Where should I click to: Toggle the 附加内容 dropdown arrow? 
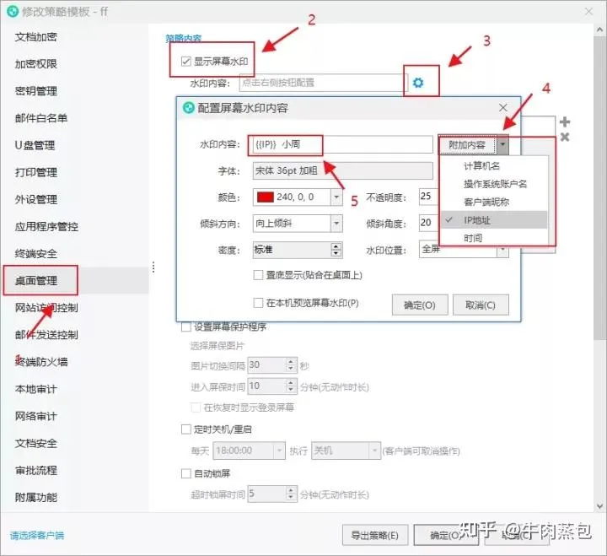502,145
